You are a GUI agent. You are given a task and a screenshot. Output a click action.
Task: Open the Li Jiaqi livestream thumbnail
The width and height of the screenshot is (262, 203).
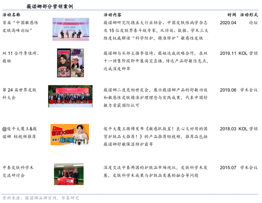point(70,62)
